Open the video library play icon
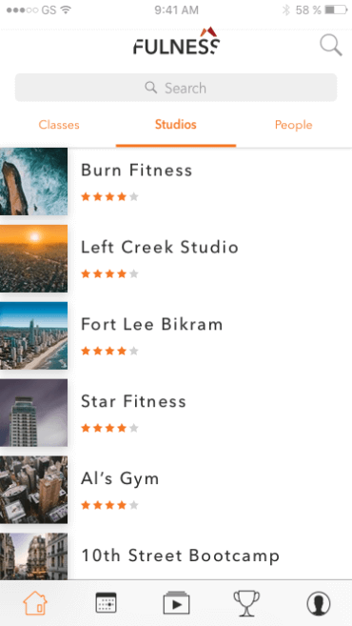 [x=177, y=603]
